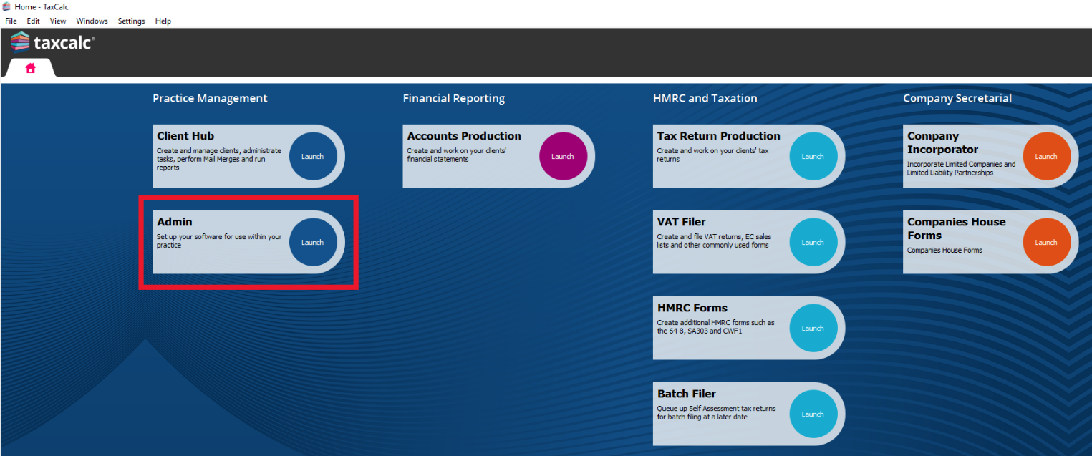Open the Settings menu
Viewport: 1092px width, 456px height.
(131, 21)
